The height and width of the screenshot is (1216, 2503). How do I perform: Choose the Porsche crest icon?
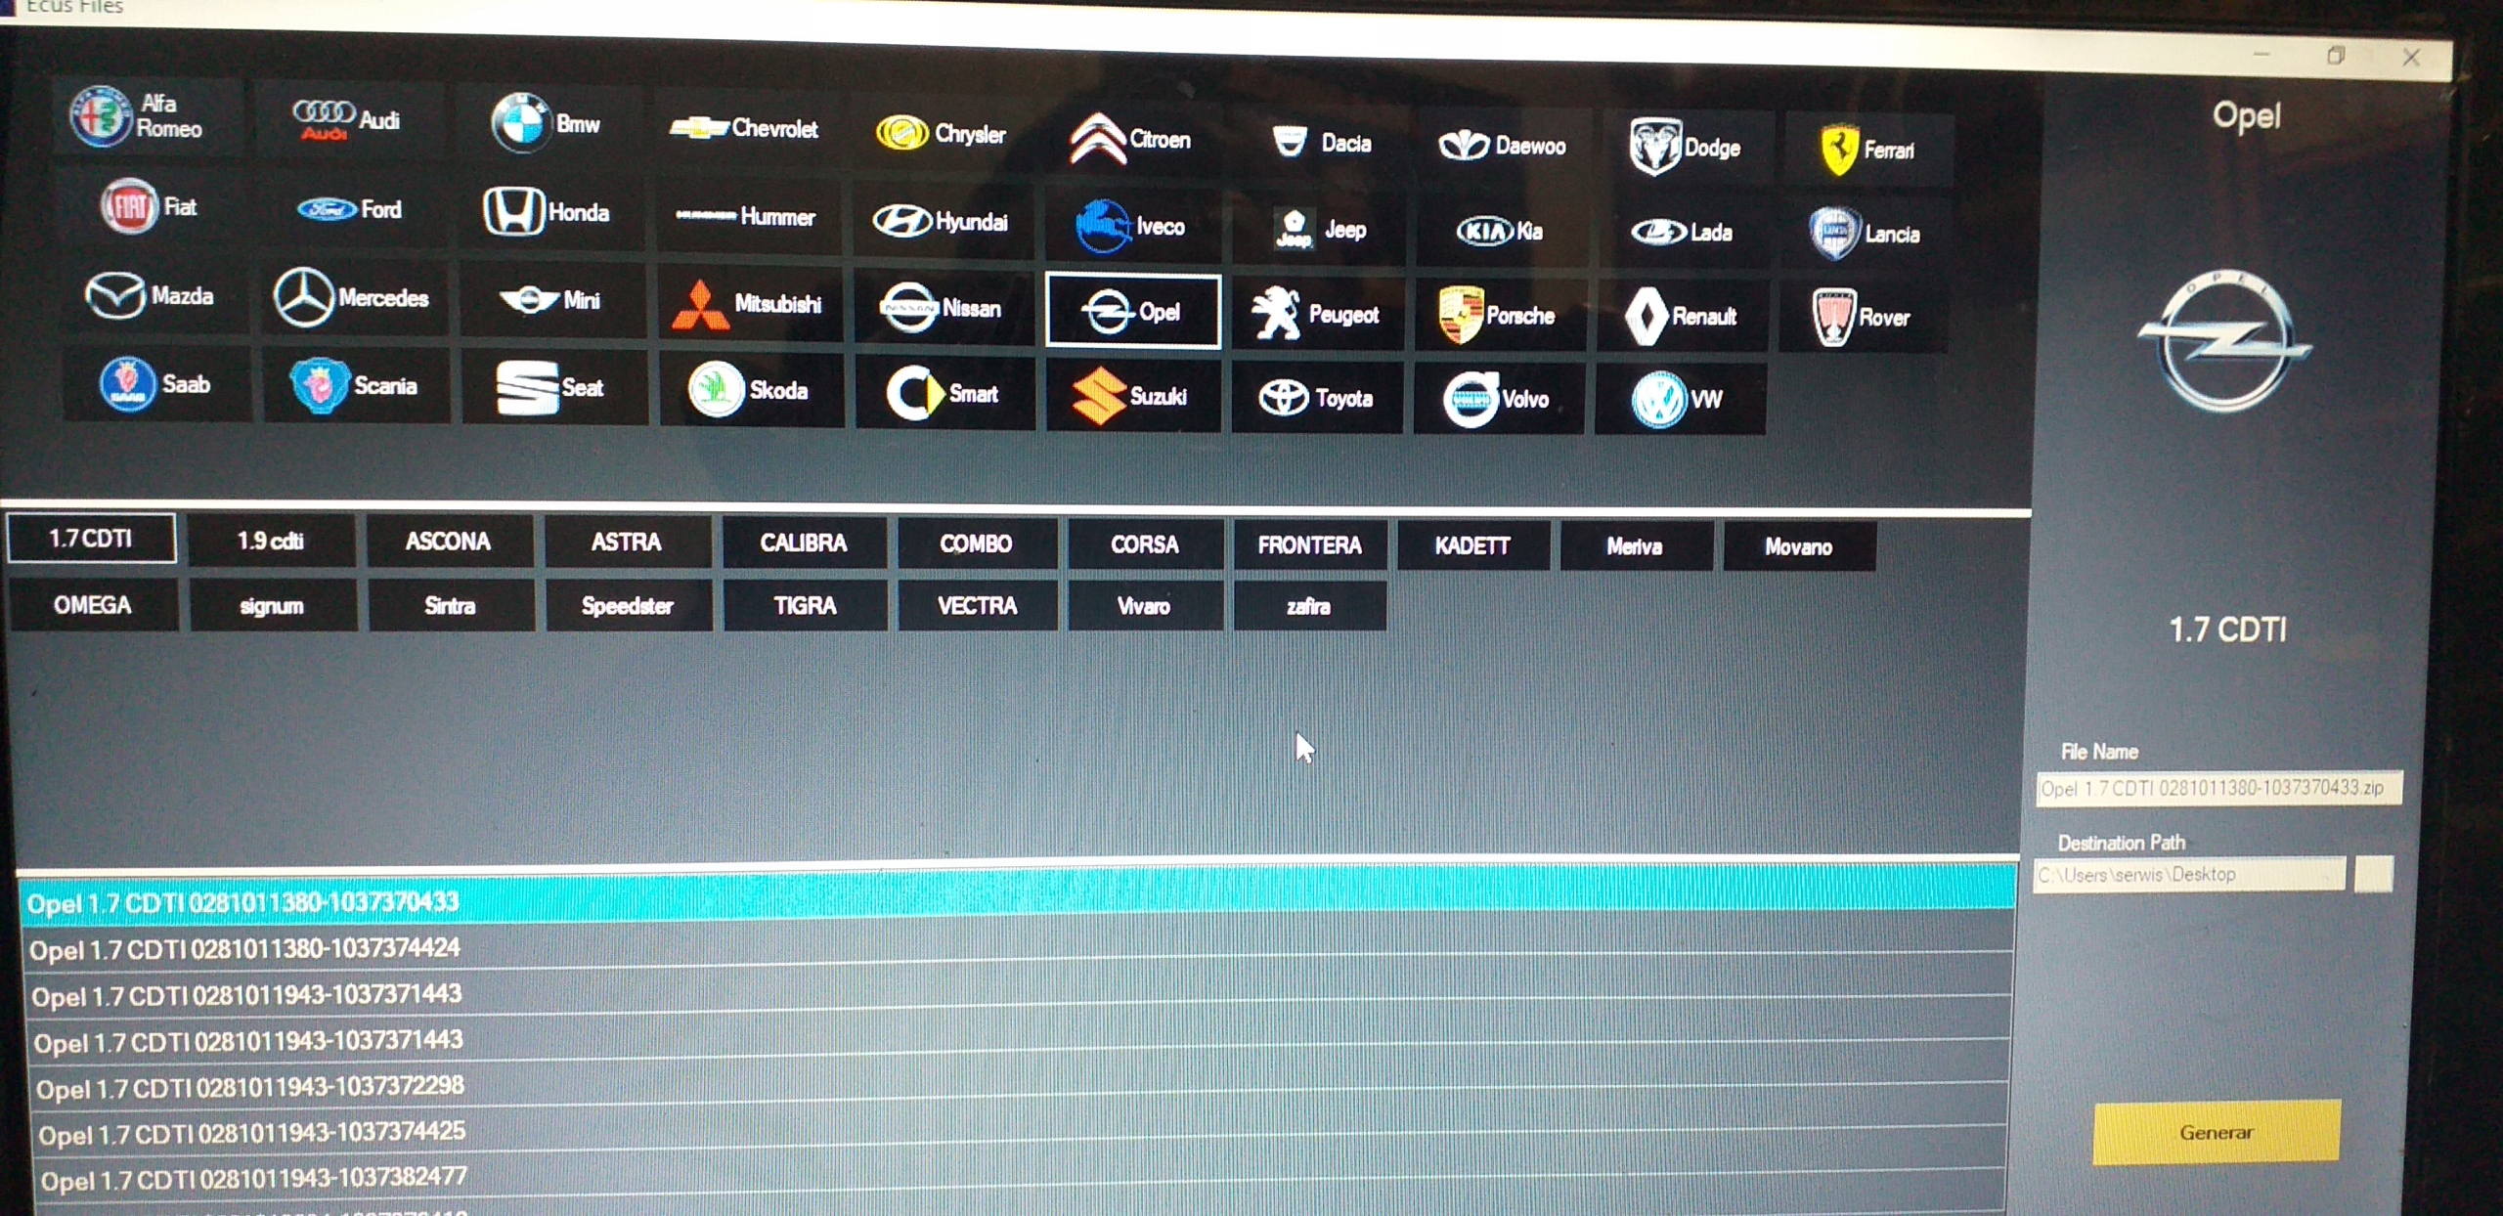click(1461, 315)
